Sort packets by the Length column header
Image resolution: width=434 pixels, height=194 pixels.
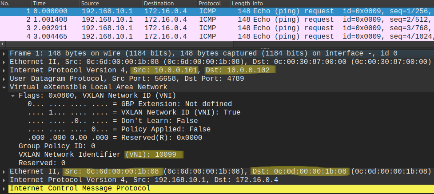point(241,4)
